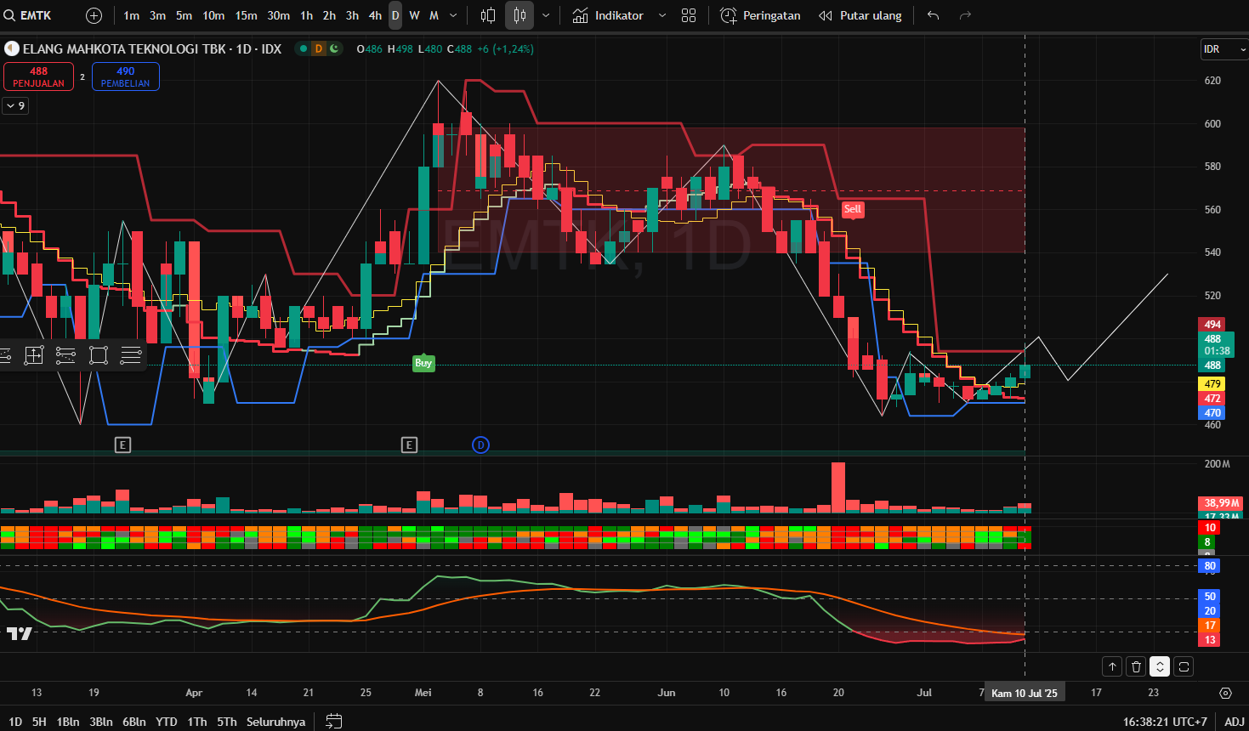This screenshot has height=731, width=1249.
Task: Open the IDR currency dropdown
Action: coord(1223,49)
